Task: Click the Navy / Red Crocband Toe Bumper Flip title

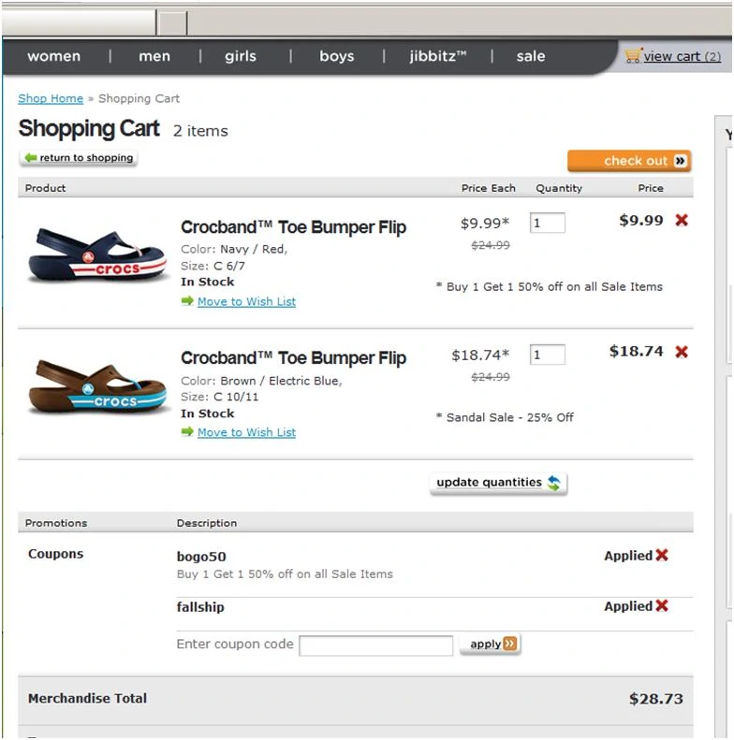Action: [293, 227]
